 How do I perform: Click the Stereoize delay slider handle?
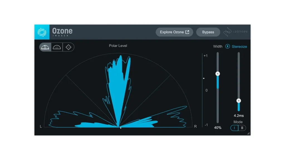tap(239, 101)
